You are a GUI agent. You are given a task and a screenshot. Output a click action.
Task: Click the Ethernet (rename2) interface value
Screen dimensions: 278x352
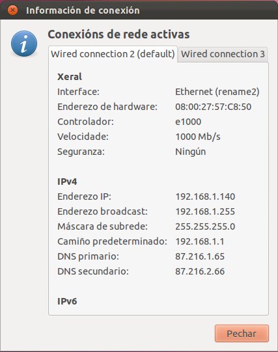click(217, 92)
